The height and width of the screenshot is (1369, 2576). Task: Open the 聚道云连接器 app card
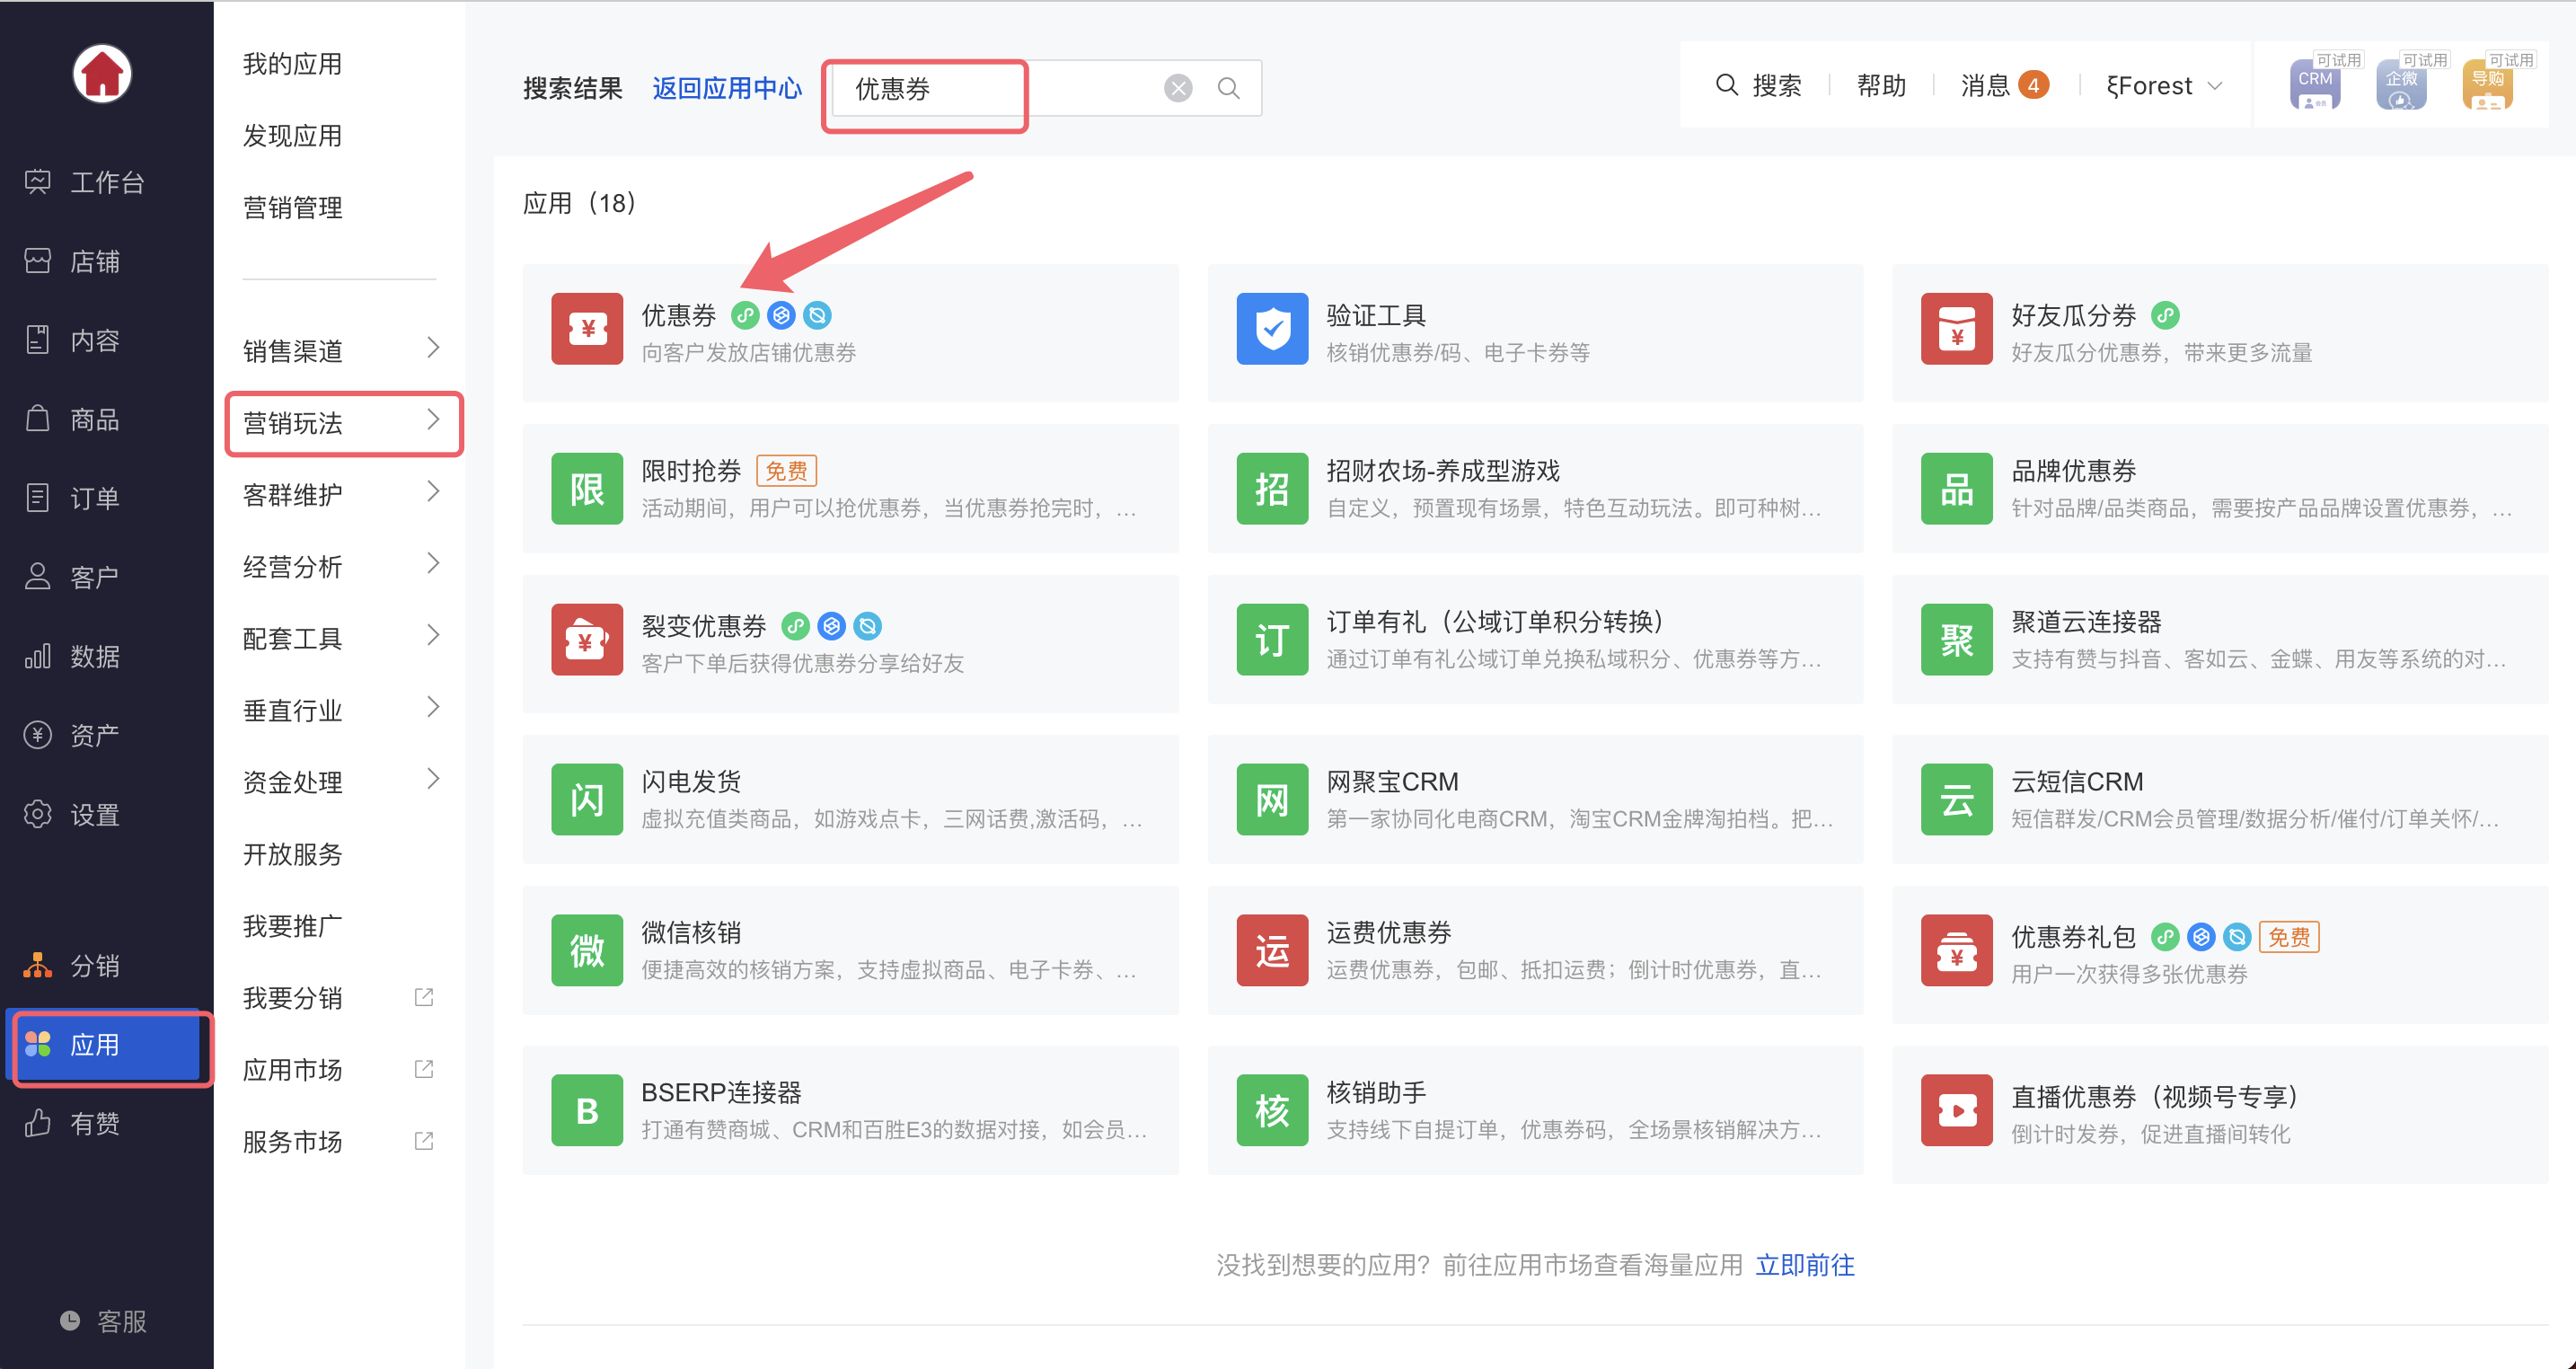pyautogui.click(x=2220, y=639)
